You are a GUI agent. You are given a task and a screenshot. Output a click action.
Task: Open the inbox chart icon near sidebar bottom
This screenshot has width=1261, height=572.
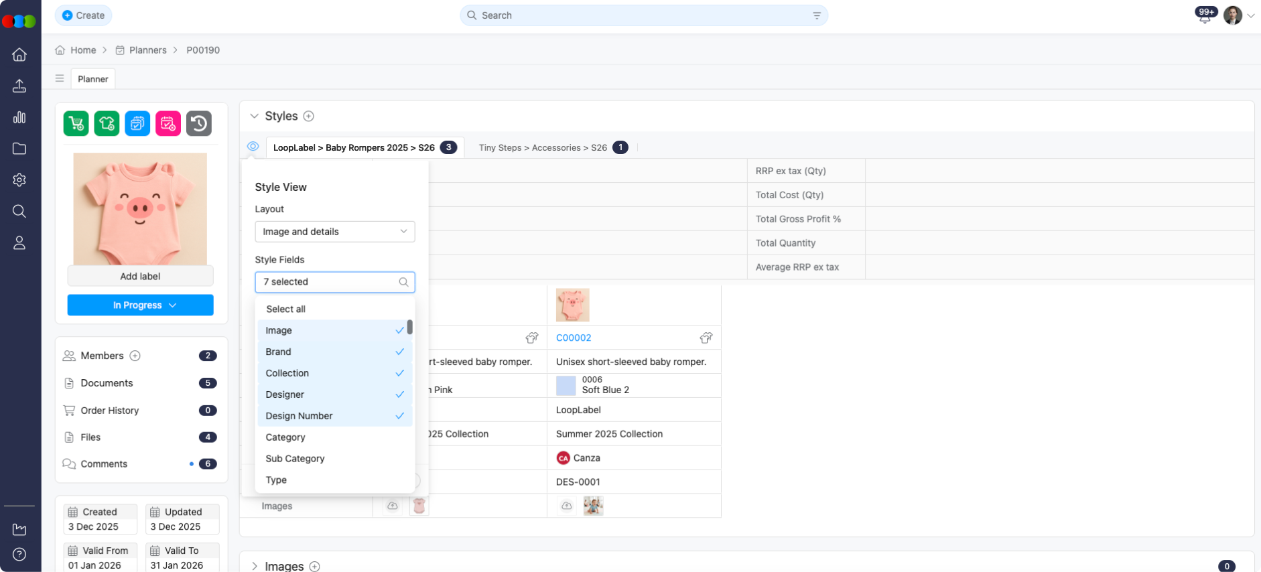[x=19, y=529]
